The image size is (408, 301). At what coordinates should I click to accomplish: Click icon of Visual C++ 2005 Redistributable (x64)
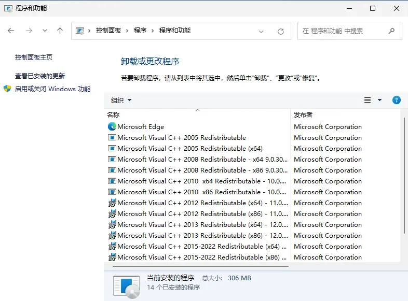112,149
